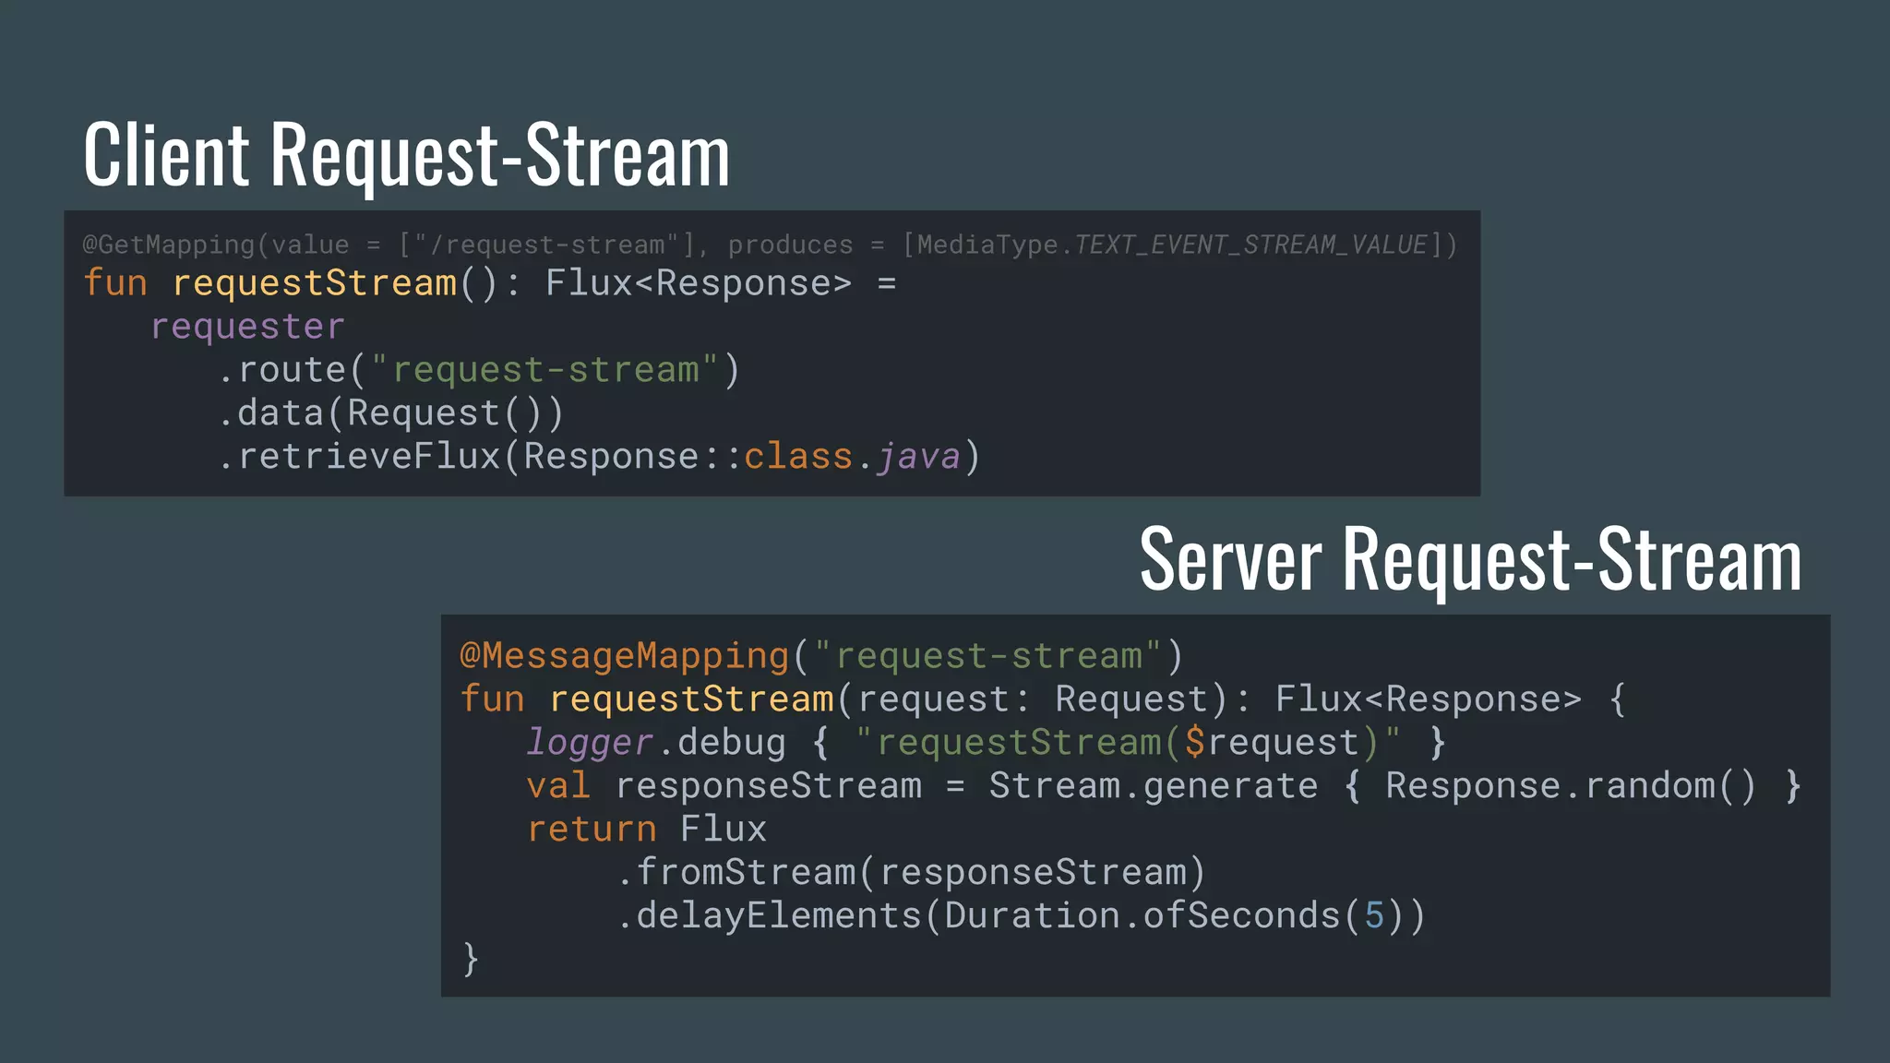The height and width of the screenshot is (1063, 1890).
Task: Click the purple 'requester' identifier
Action: coord(247,327)
